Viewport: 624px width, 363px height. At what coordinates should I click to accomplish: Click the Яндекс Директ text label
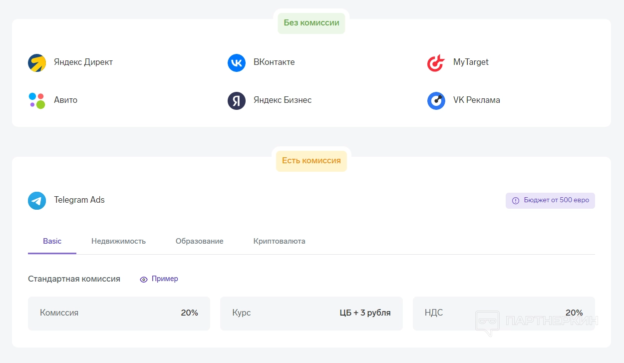pos(83,62)
